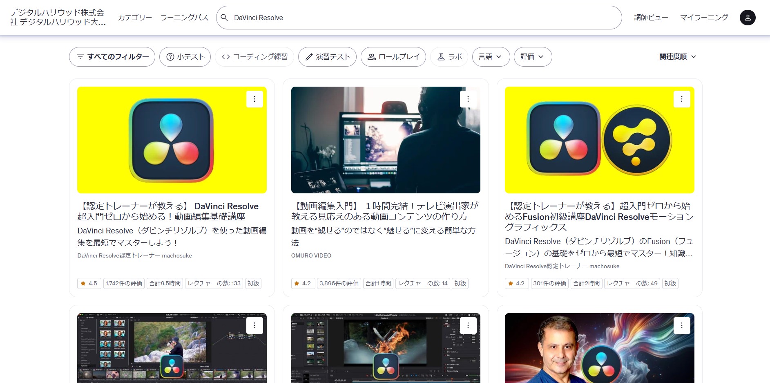Screen dimensions: 770x383
Task: Open すべてのフィルター button
Action: (112, 57)
